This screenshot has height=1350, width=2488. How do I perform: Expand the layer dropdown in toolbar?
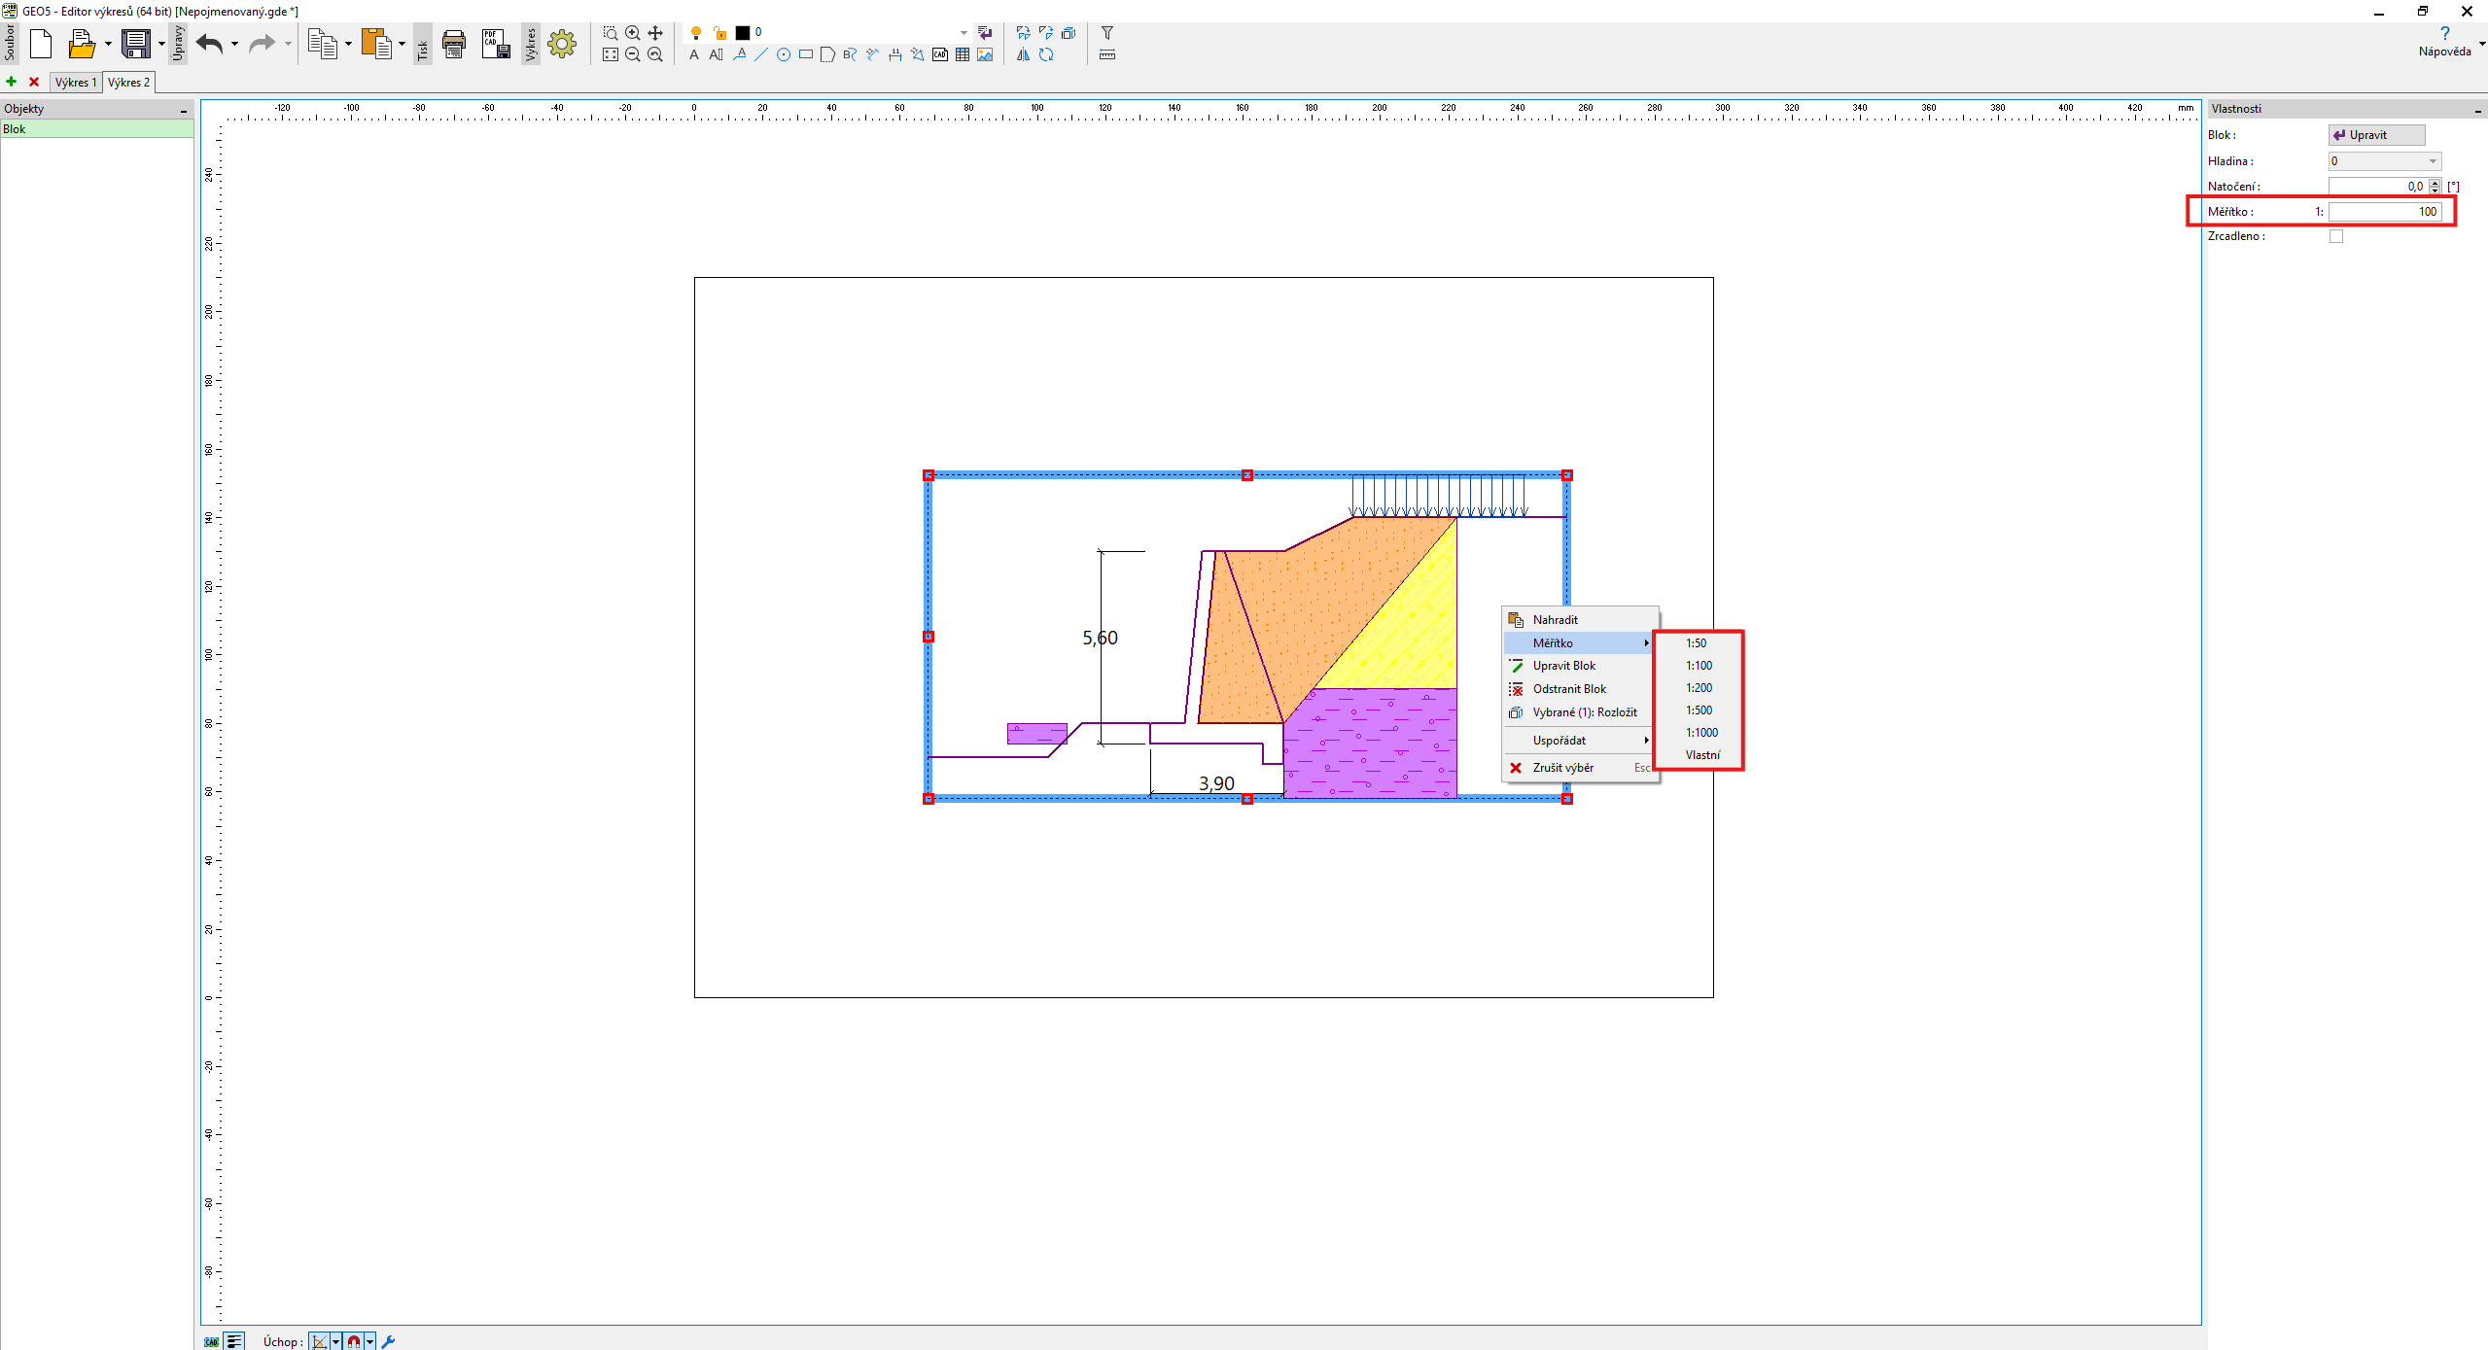(964, 33)
